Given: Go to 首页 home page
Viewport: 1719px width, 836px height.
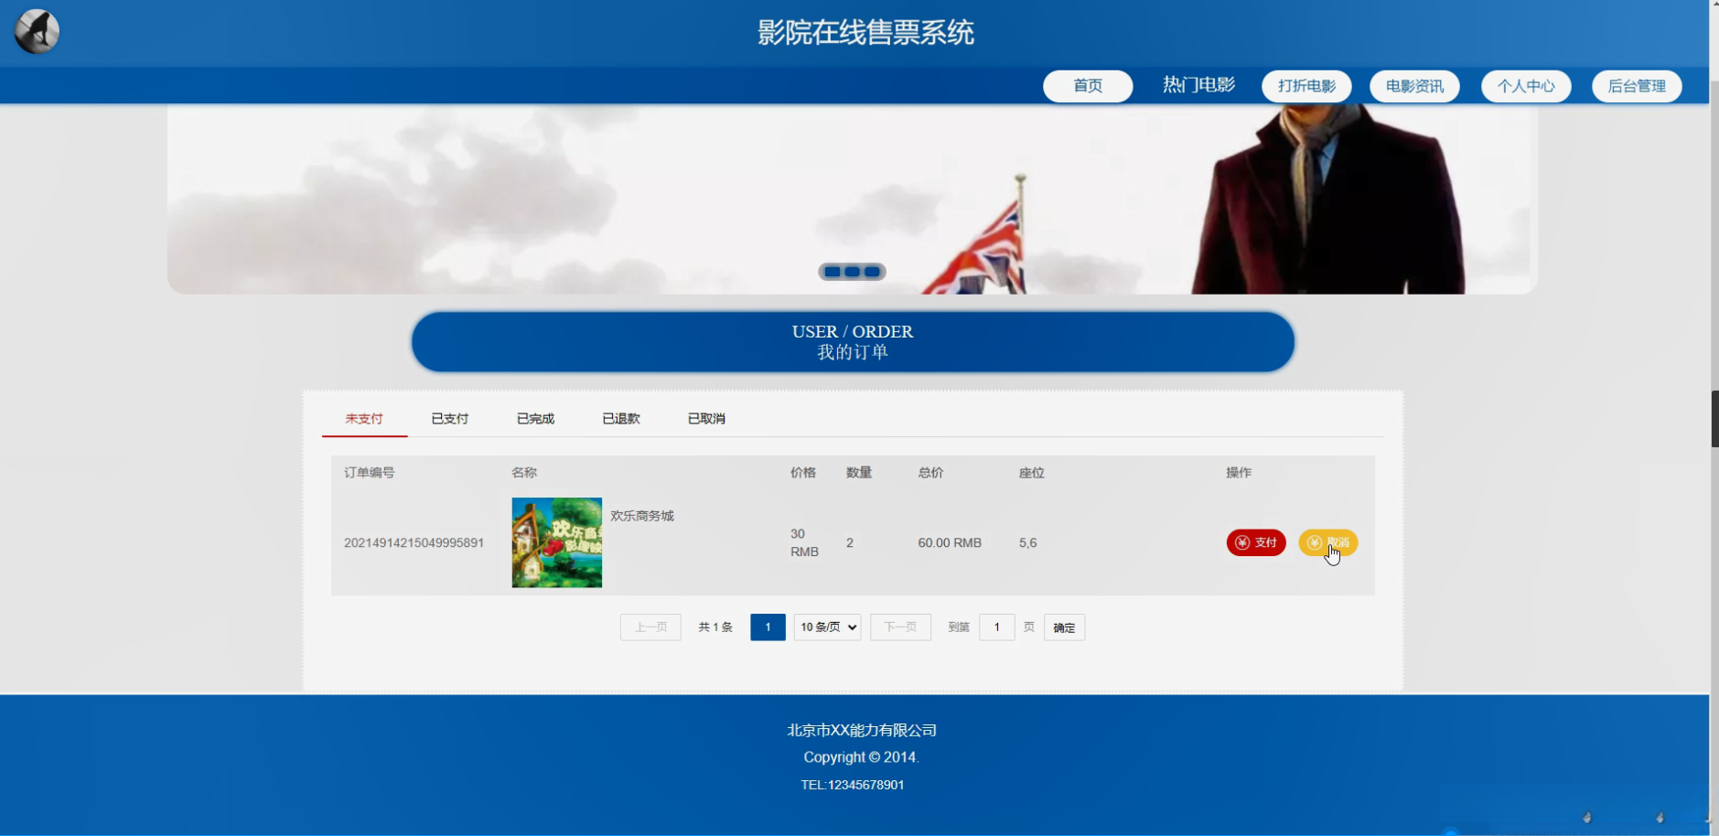Looking at the screenshot, I should (1088, 86).
